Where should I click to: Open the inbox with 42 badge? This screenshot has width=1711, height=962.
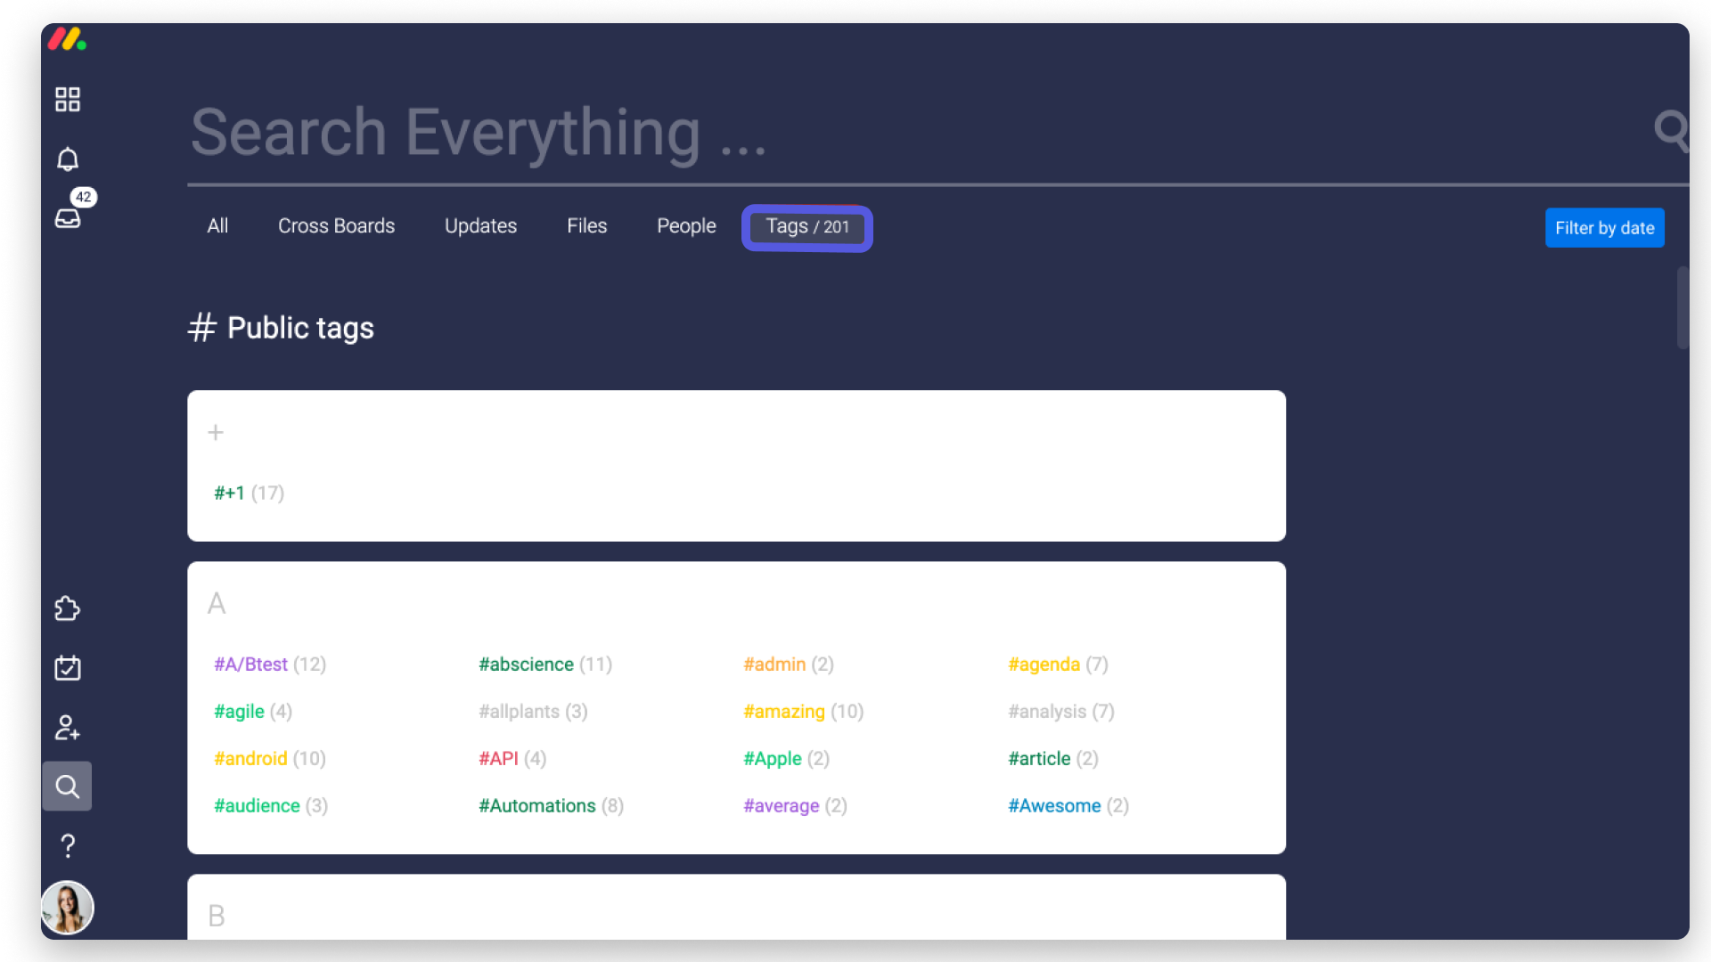(x=69, y=216)
